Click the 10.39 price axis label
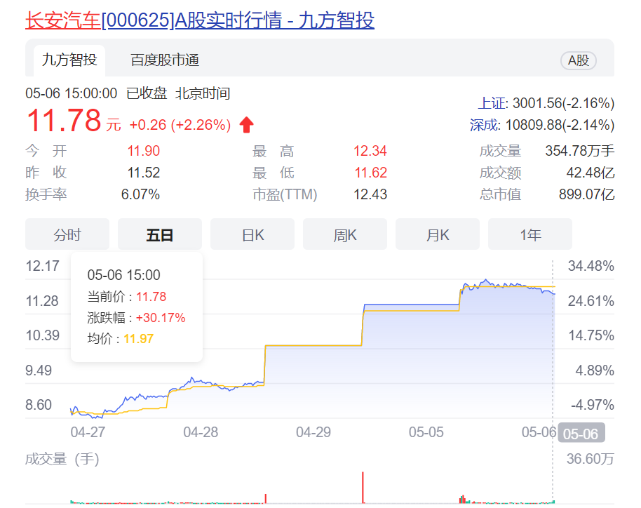The width and height of the screenshot is (641, 508). [43, 335]
